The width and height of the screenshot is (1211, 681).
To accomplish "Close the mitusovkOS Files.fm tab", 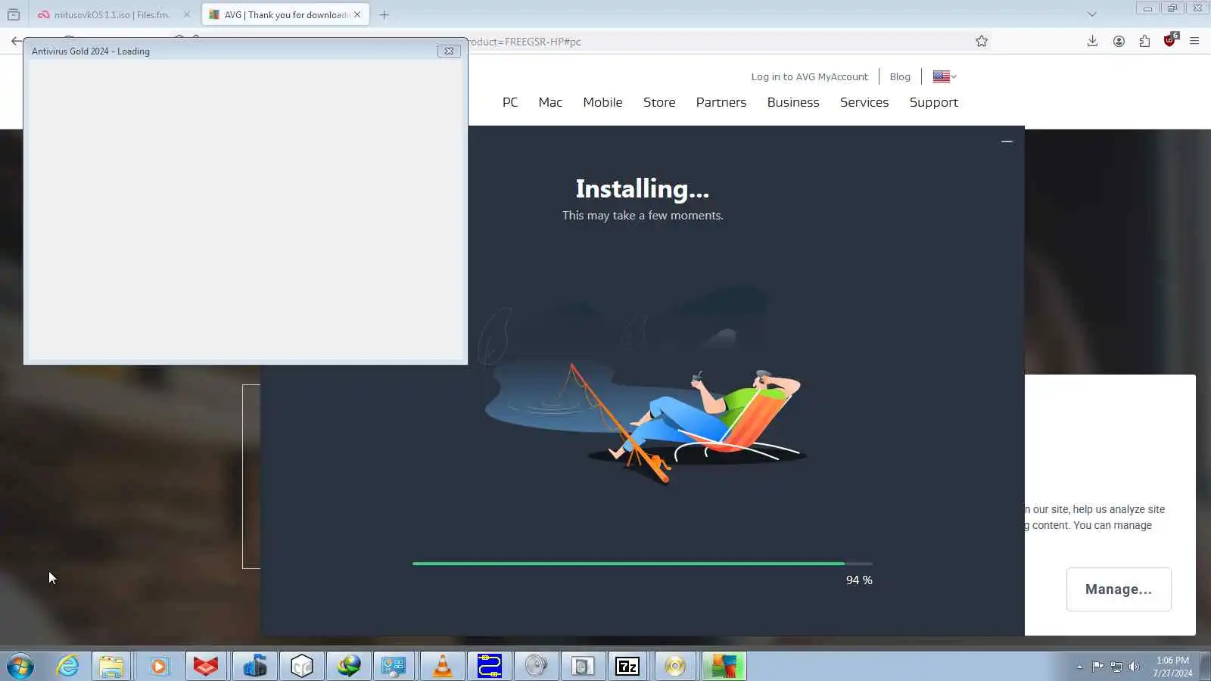I will [187, 14].
